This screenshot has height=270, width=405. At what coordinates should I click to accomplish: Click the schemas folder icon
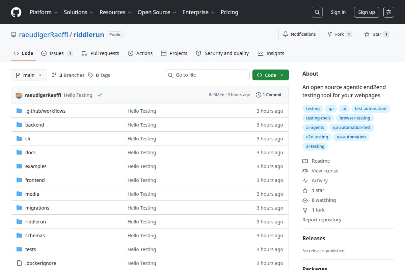19,236
